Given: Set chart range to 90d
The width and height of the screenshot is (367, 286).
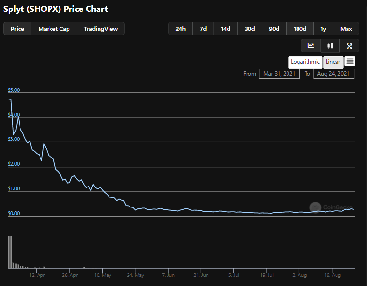Looking at the screenshot, I should 274,29.
